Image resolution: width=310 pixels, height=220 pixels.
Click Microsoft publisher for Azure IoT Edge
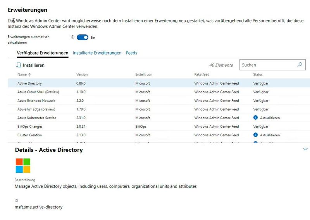coord(143,109)
